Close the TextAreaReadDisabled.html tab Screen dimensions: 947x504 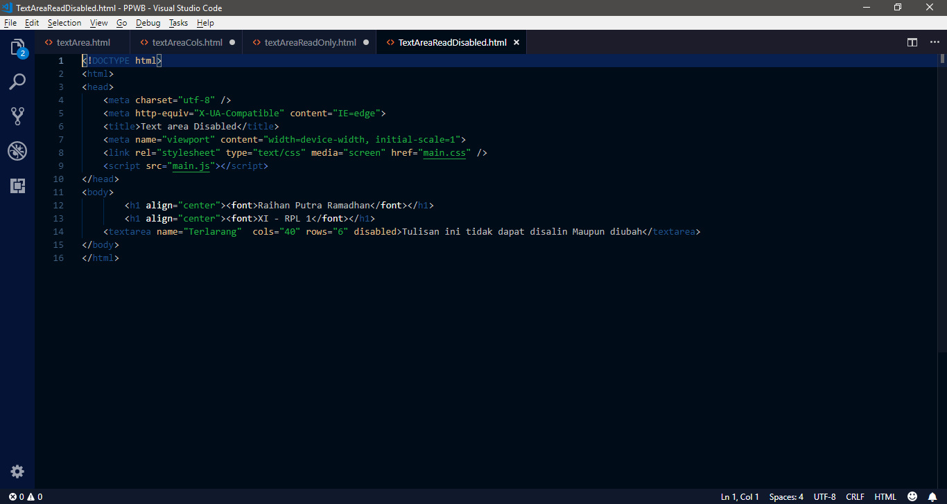point(516,42)
